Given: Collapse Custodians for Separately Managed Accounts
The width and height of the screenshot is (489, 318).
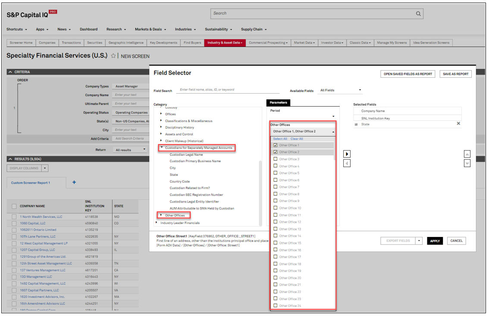Looking at the screenshot, I should pos(162,147).
